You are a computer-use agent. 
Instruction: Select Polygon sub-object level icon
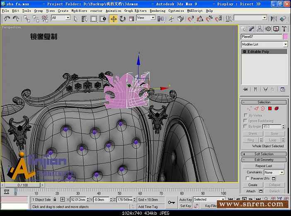(270, 109)
